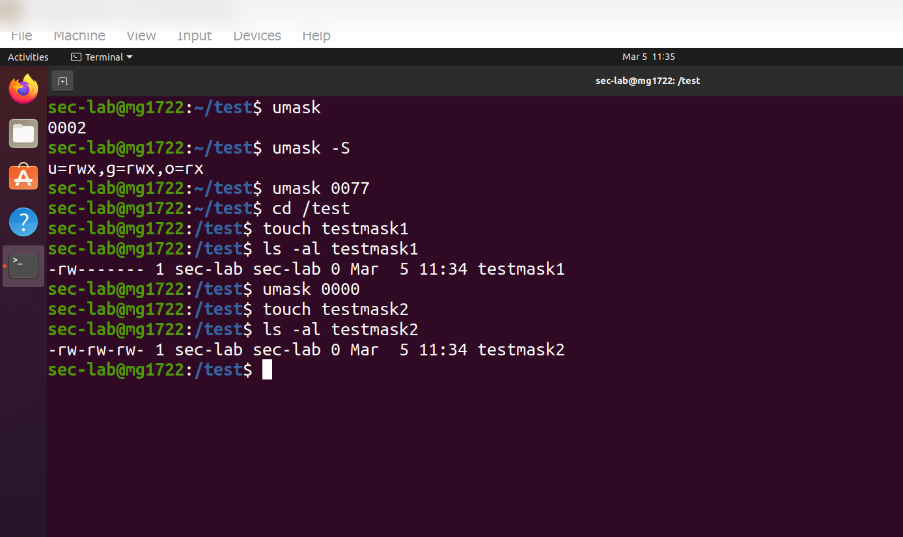Open the Activities overview

[x=28, y=57]
